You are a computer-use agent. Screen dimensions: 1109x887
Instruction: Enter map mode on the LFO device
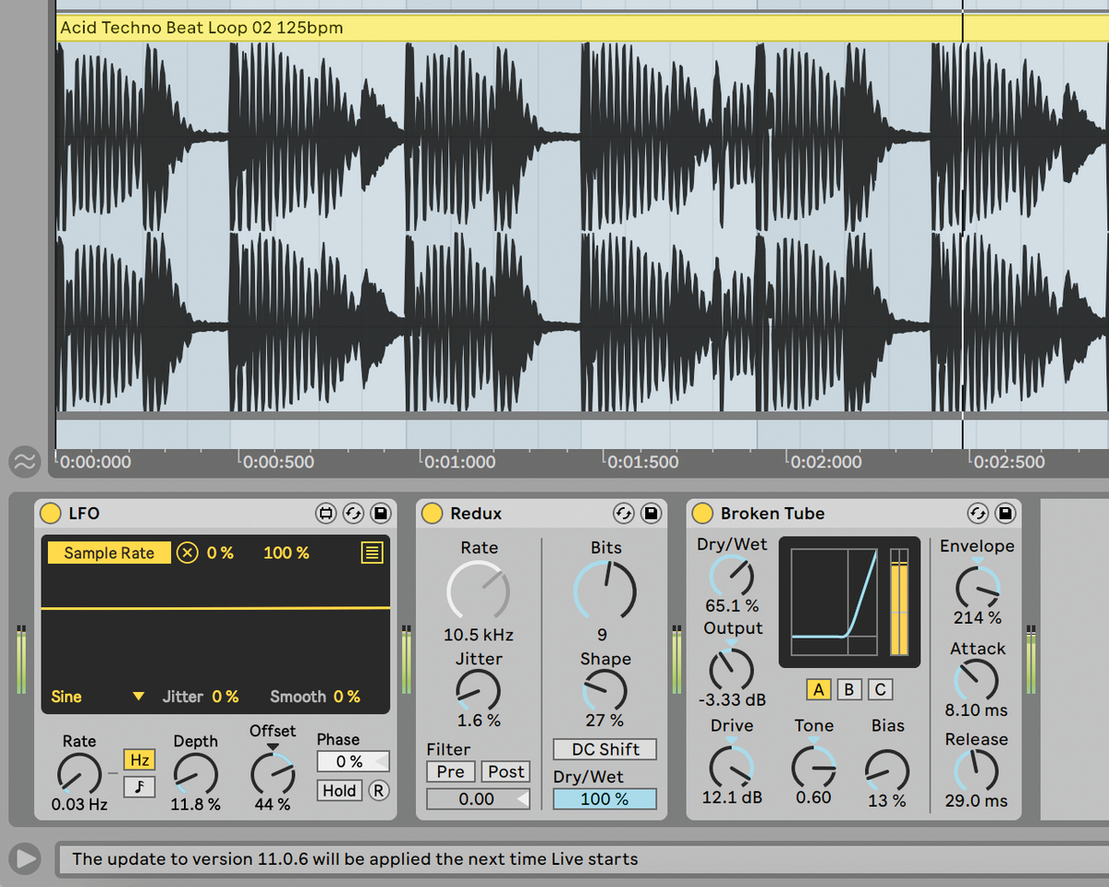(325, 513)
